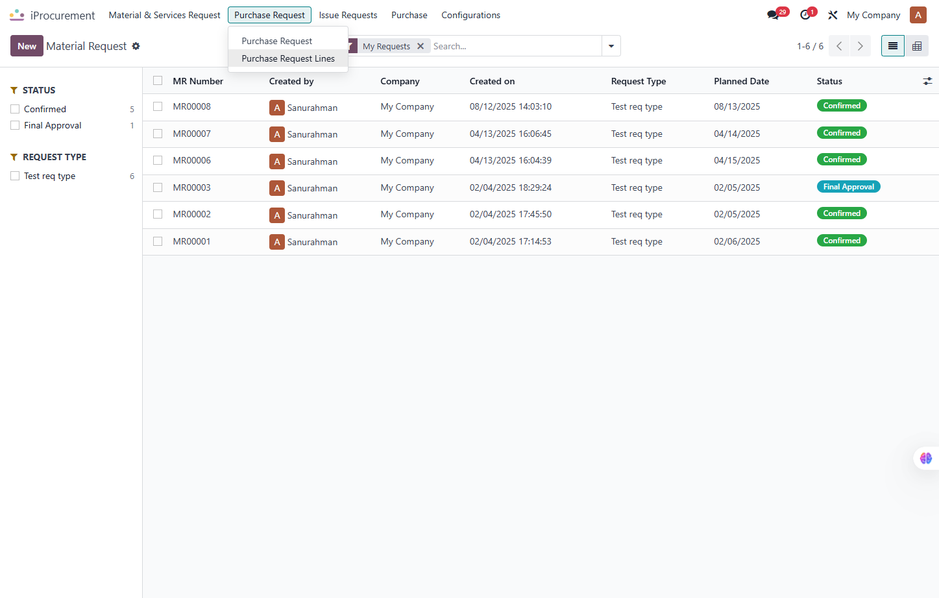Switch to list view
Image resolution: width=939 pixels, height=598 pixels.
tap(893, 46)
